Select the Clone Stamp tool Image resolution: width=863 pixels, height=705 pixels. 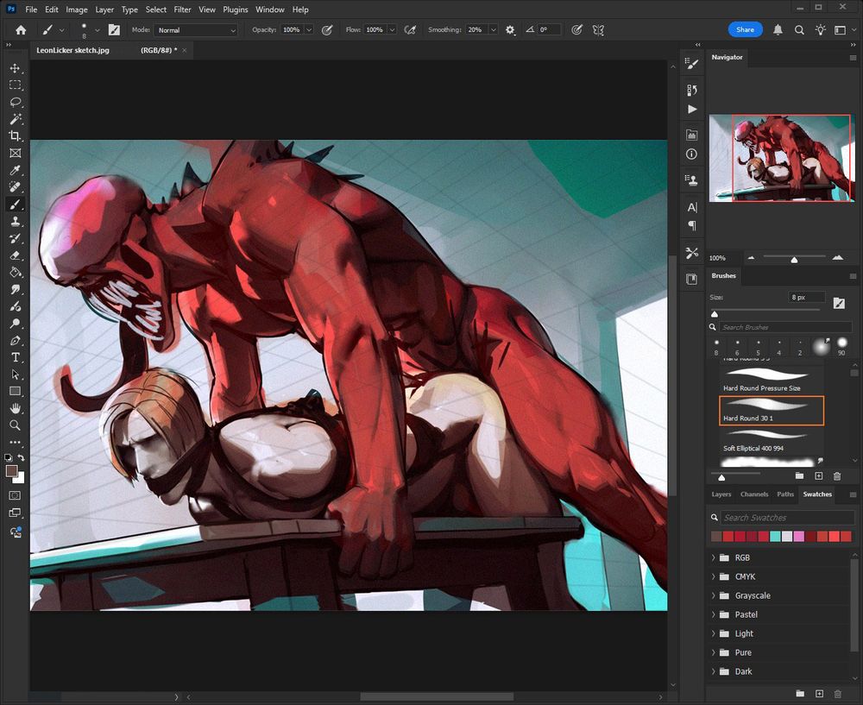tap(15, 221)
